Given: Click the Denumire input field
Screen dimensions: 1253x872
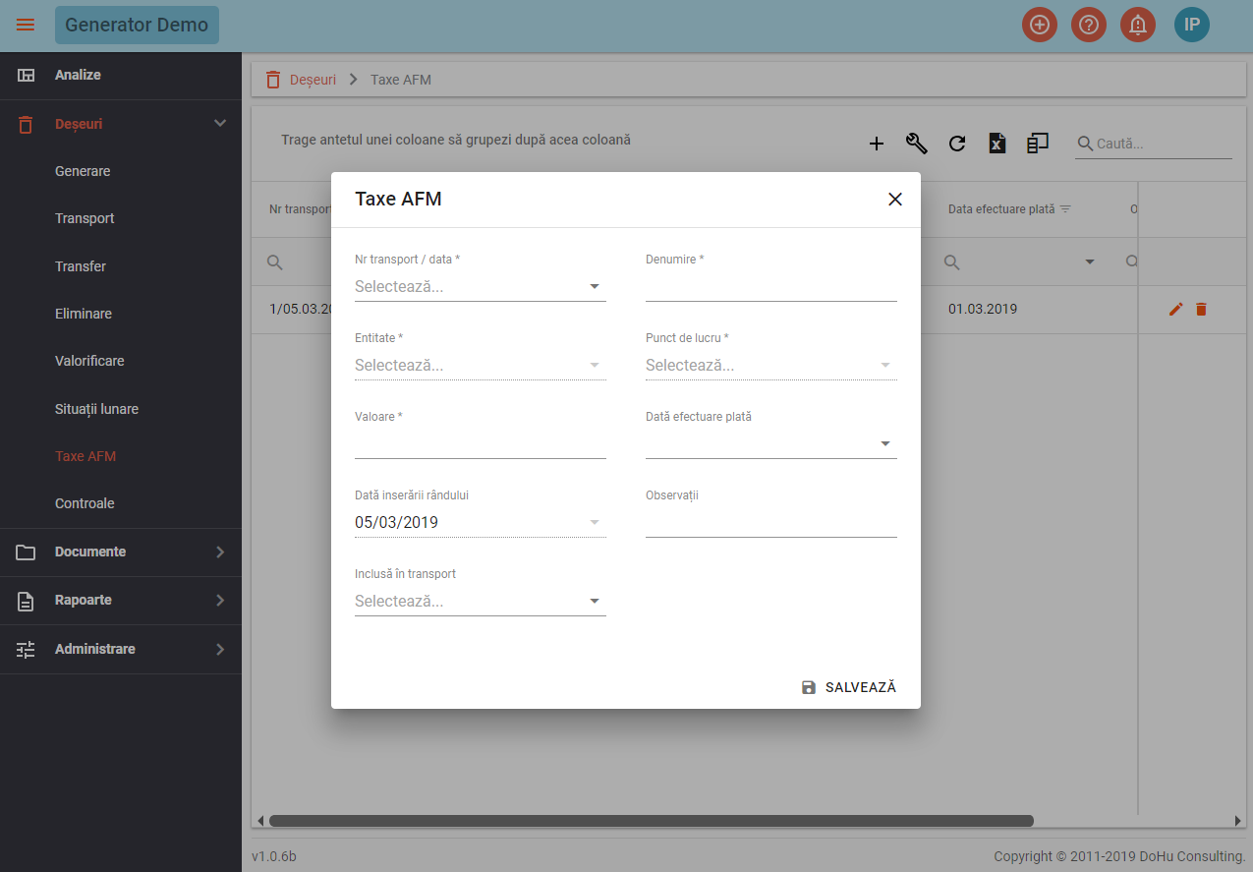Looking at the screenshot, I should tap(770, 286).
